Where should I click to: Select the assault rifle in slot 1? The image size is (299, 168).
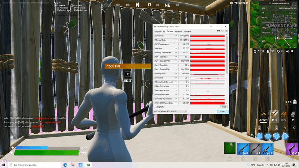tap(243, 149)
